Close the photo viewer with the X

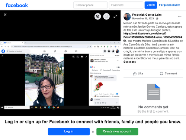click(x=5, y=15)
